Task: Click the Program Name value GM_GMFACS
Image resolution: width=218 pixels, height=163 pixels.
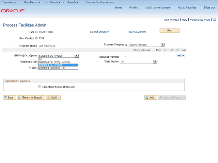Action: coord(47,46)
